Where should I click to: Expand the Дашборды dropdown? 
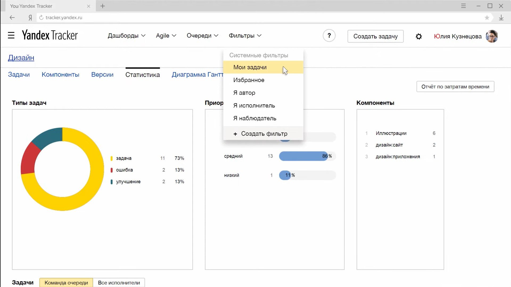pos(126,36)
